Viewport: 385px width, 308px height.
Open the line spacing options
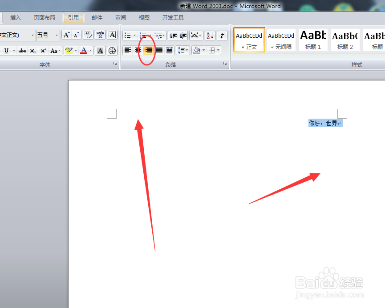tap(182, 50)
